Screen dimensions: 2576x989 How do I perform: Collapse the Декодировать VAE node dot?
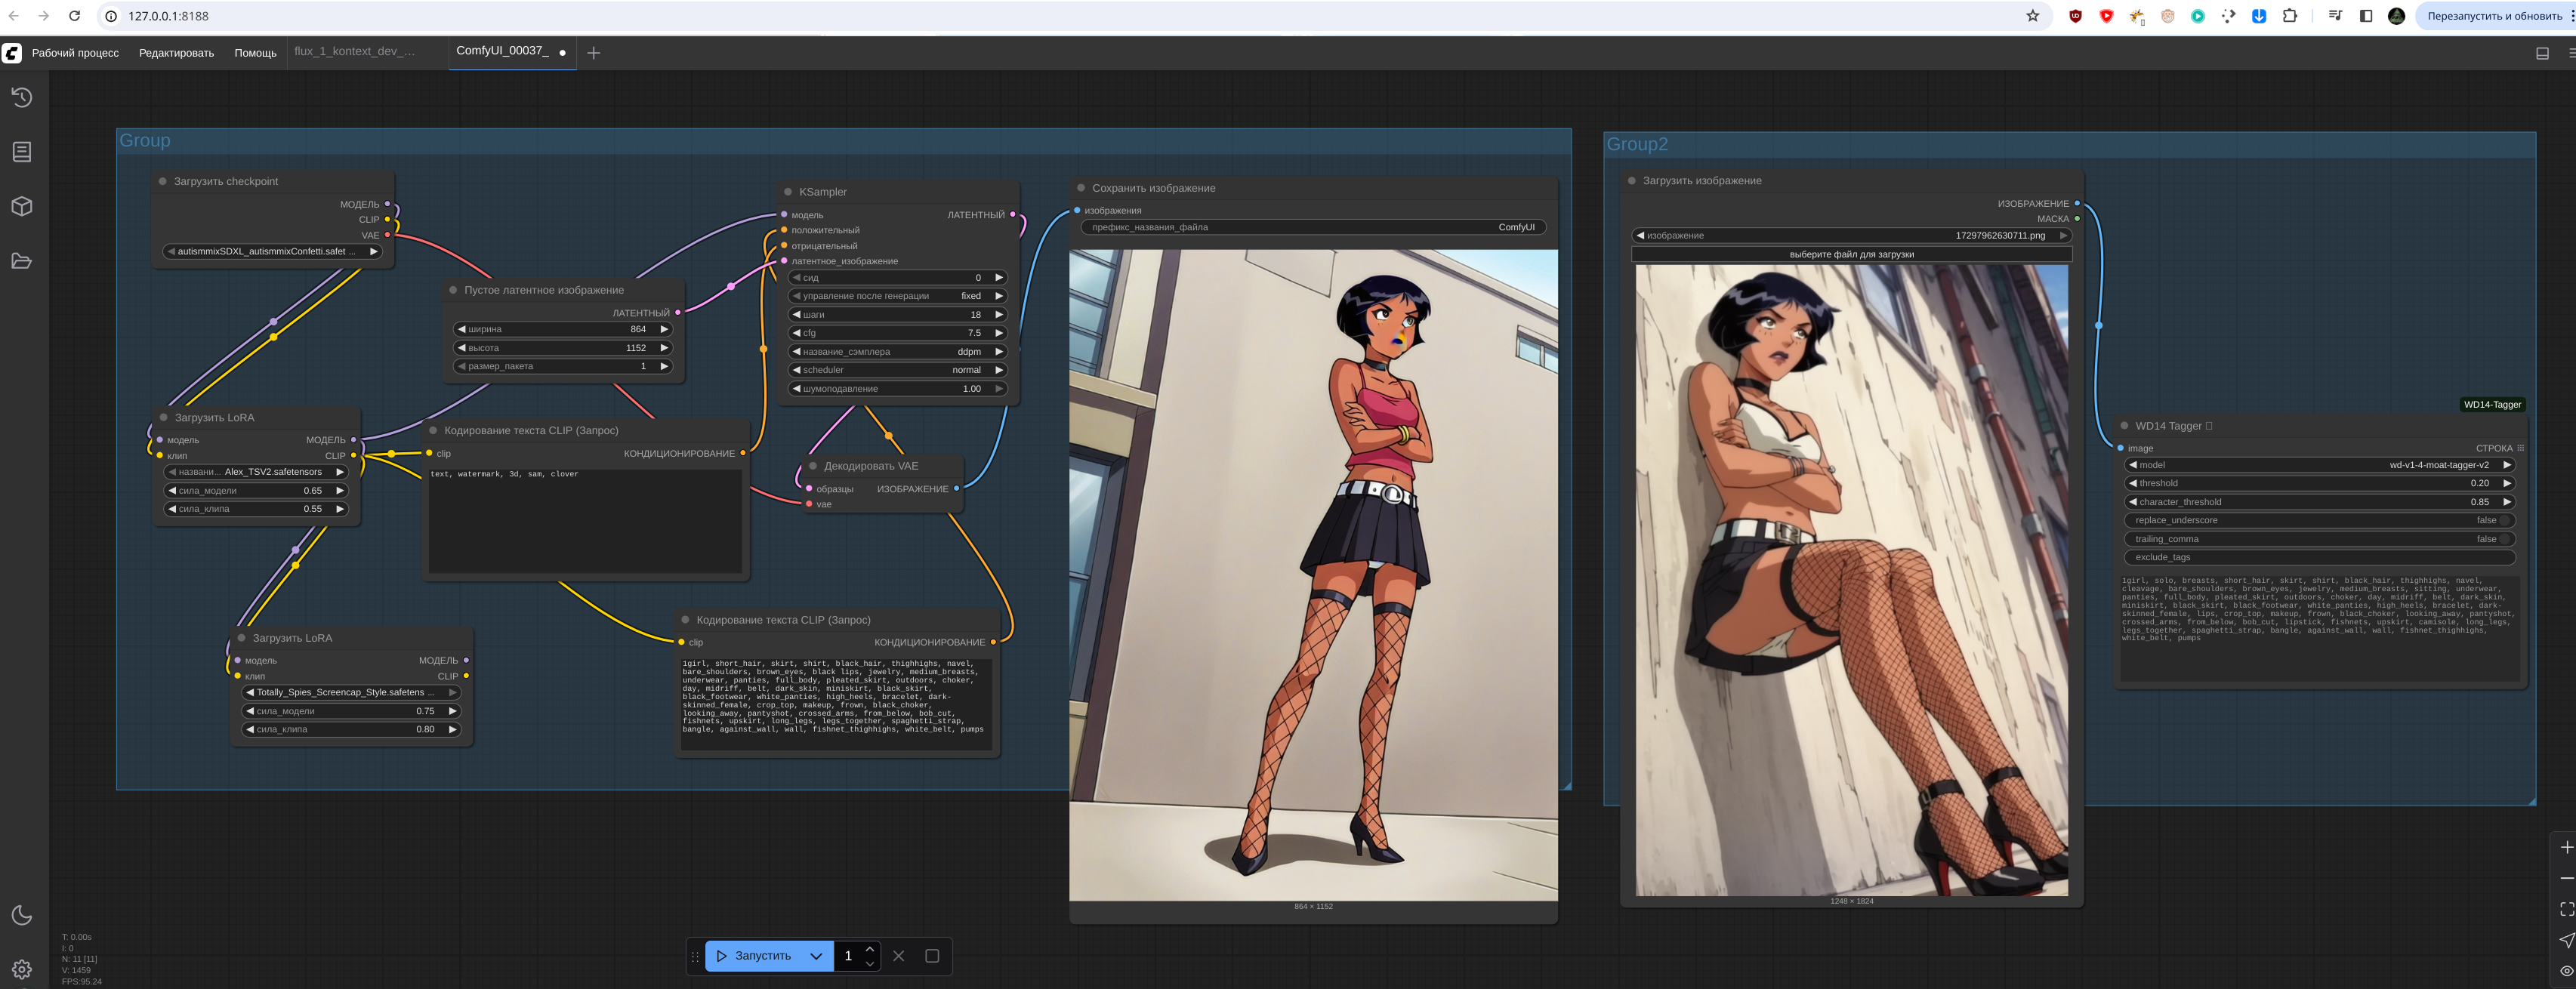(813, 466)
